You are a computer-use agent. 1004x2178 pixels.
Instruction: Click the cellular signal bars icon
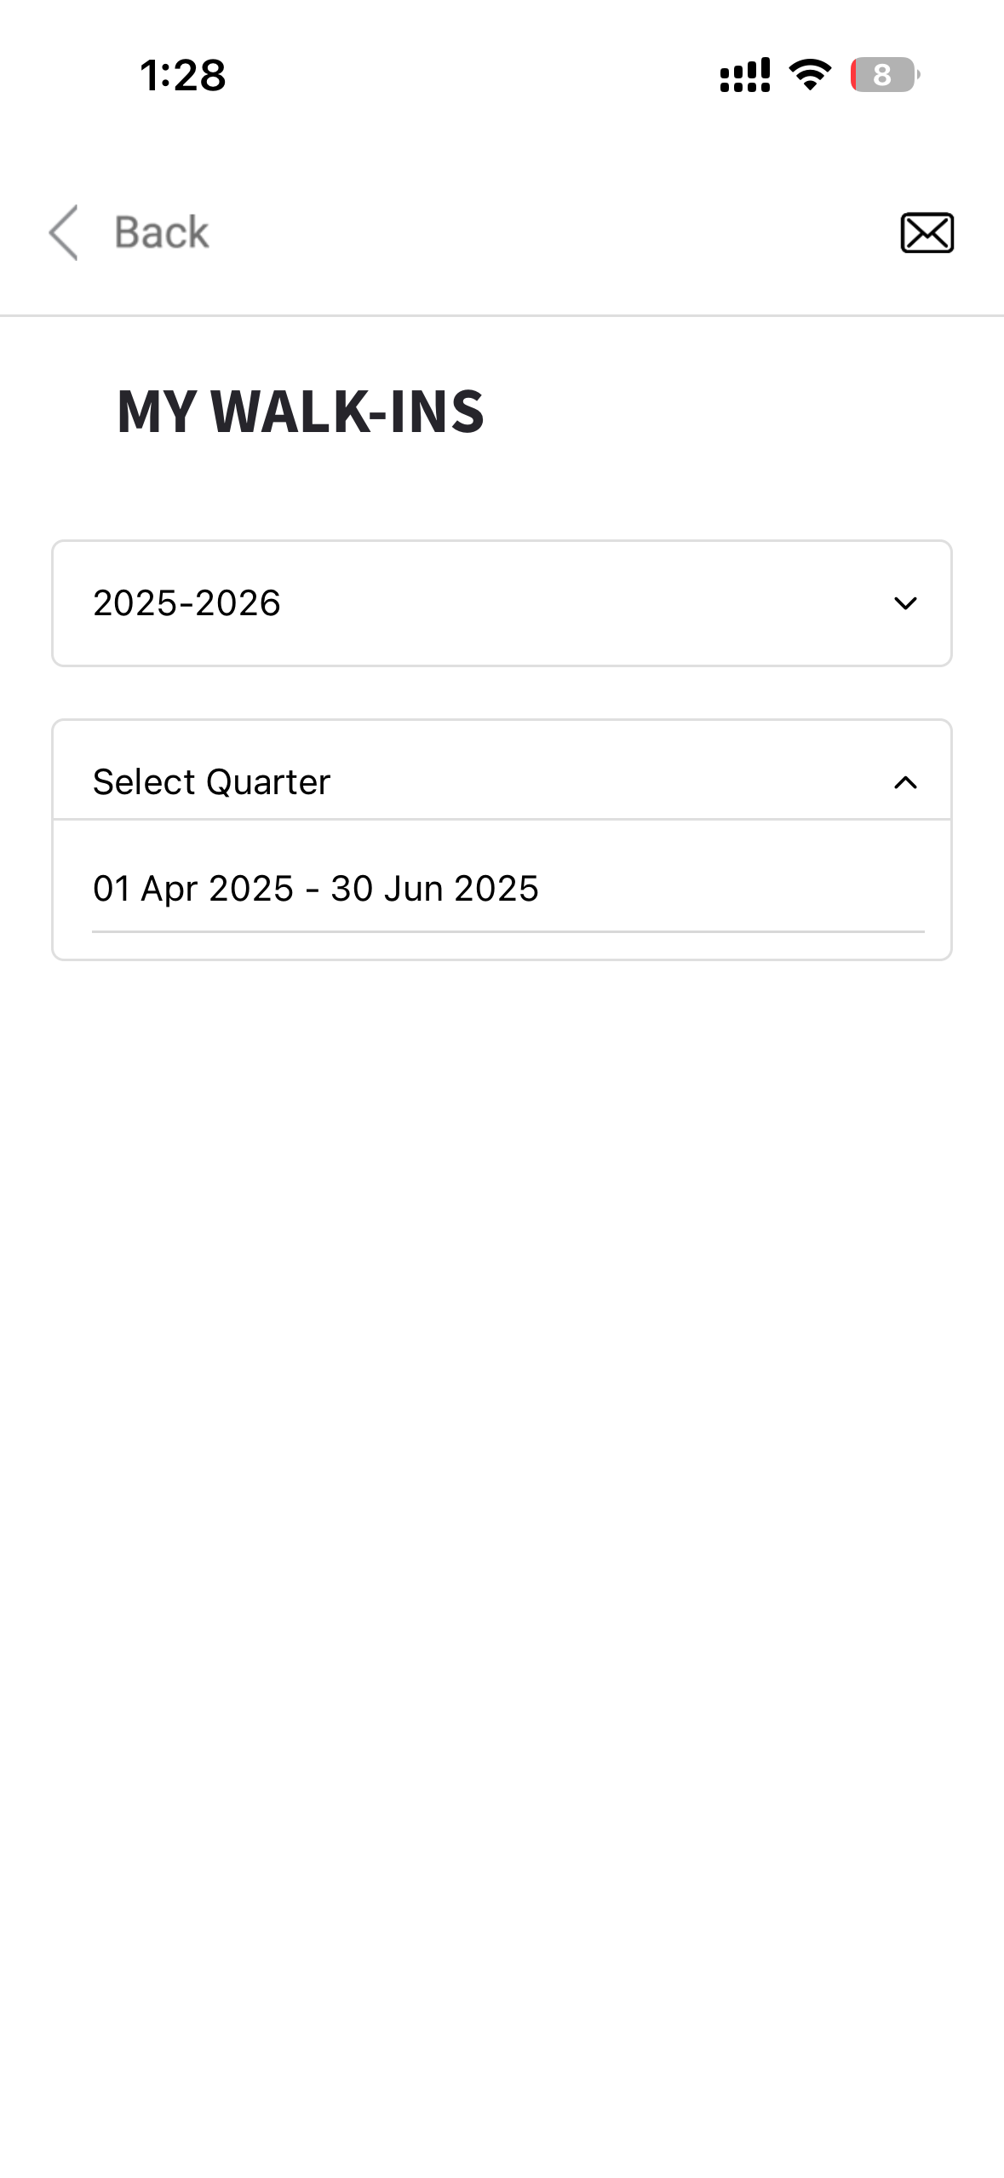click(744, 75)
